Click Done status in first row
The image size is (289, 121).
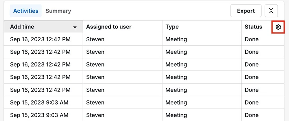tap(251, 39)
